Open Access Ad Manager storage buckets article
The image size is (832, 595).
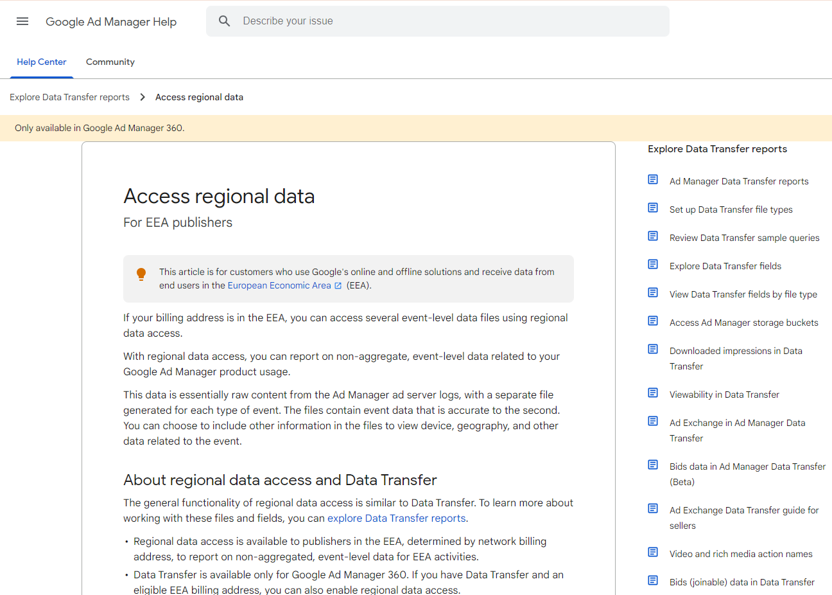pyautogui.click(x=744, y=323)
